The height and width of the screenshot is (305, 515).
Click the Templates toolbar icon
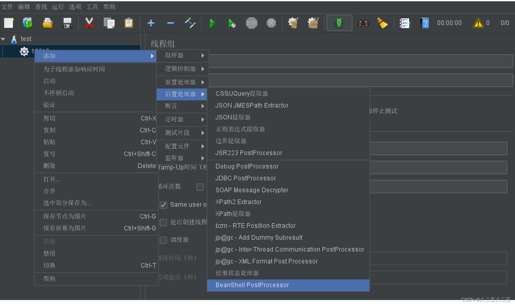pyautogui.click(x=28, y=23)
